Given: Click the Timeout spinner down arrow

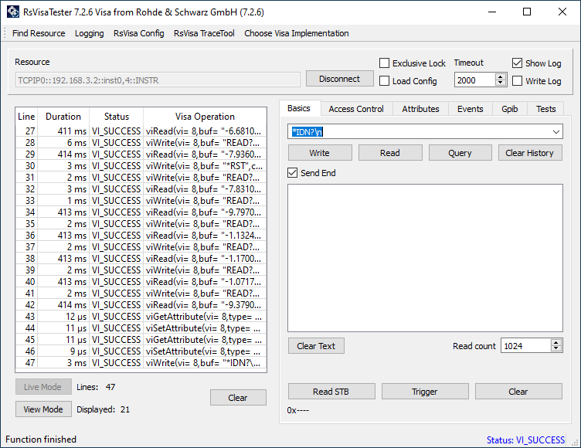Looking at the screenshot, I should [x=501, y=83].
